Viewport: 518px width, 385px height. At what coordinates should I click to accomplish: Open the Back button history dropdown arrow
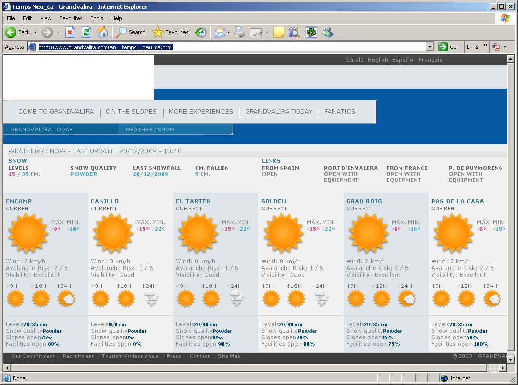point(35,32)
